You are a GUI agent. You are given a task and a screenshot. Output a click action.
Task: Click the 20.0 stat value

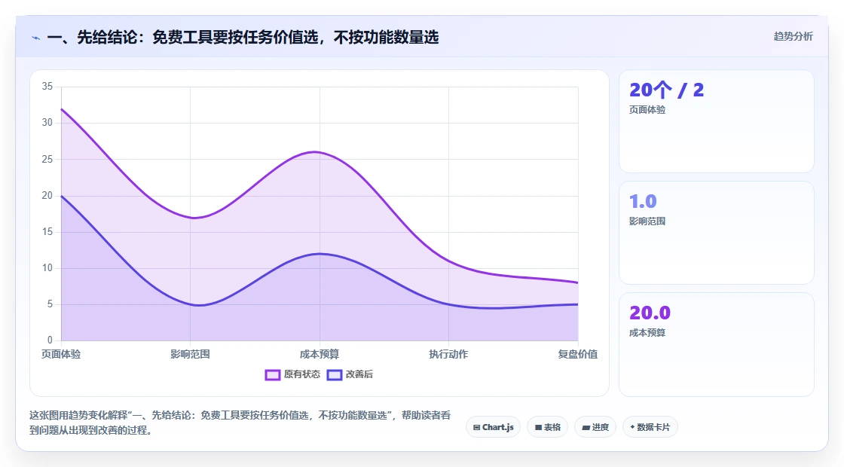[650, 313]
